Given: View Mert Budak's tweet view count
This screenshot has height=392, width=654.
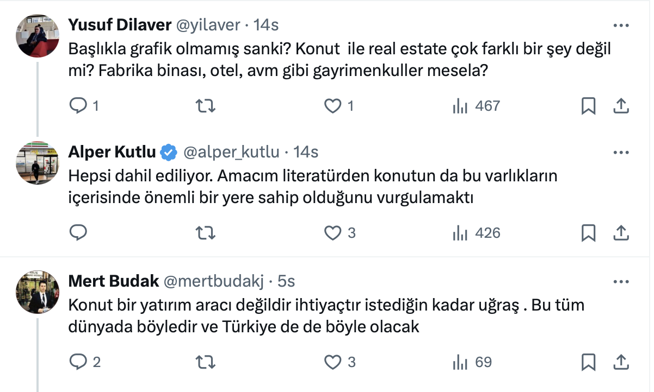Looking at the screenshot, I should coord(472,362).
